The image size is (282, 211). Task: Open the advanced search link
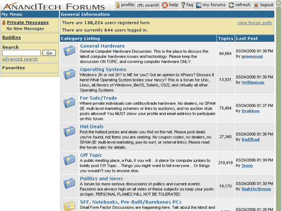(20, 59)
